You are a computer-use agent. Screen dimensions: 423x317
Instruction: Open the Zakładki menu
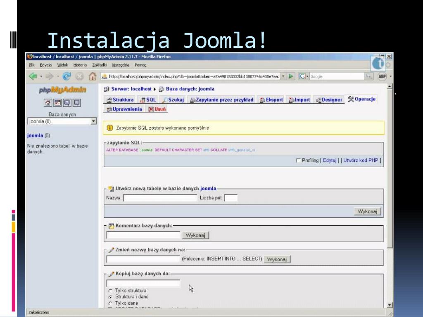pos(99,65)
